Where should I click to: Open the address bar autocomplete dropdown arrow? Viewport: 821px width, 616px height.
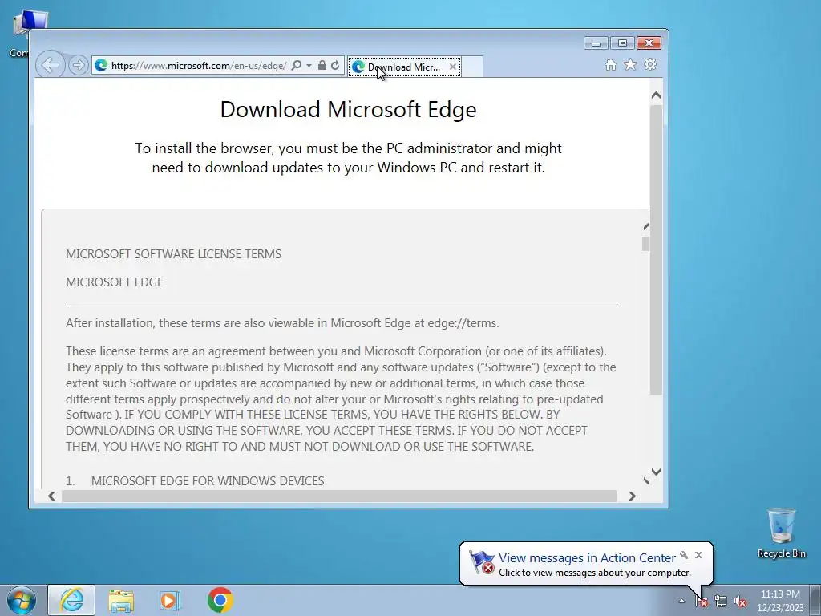pos(309,66)
